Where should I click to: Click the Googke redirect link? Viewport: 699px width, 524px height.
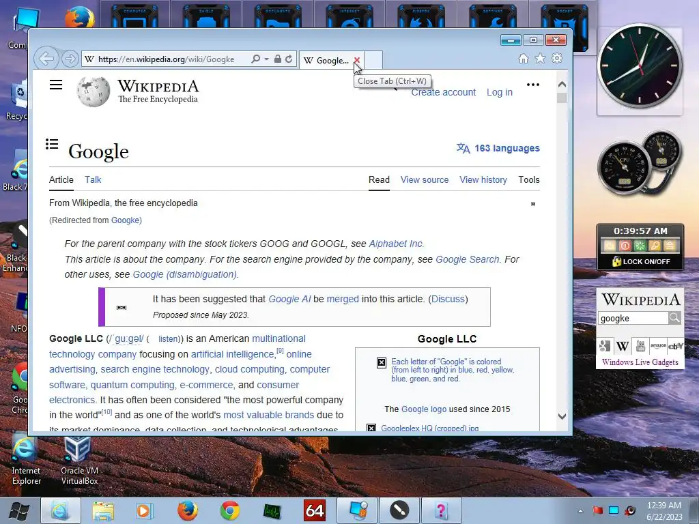pos(126,220)
